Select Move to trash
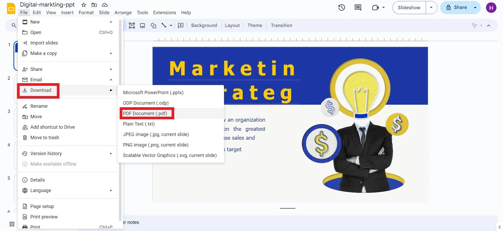503x231 pixels. [68, 138]
